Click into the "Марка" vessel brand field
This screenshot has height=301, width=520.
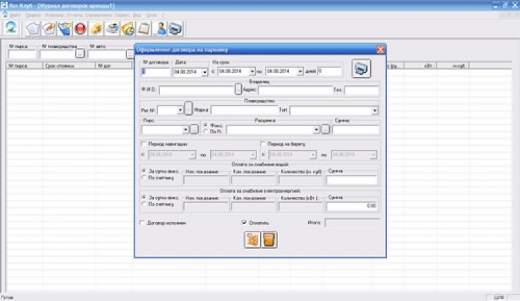pos(245,110)
